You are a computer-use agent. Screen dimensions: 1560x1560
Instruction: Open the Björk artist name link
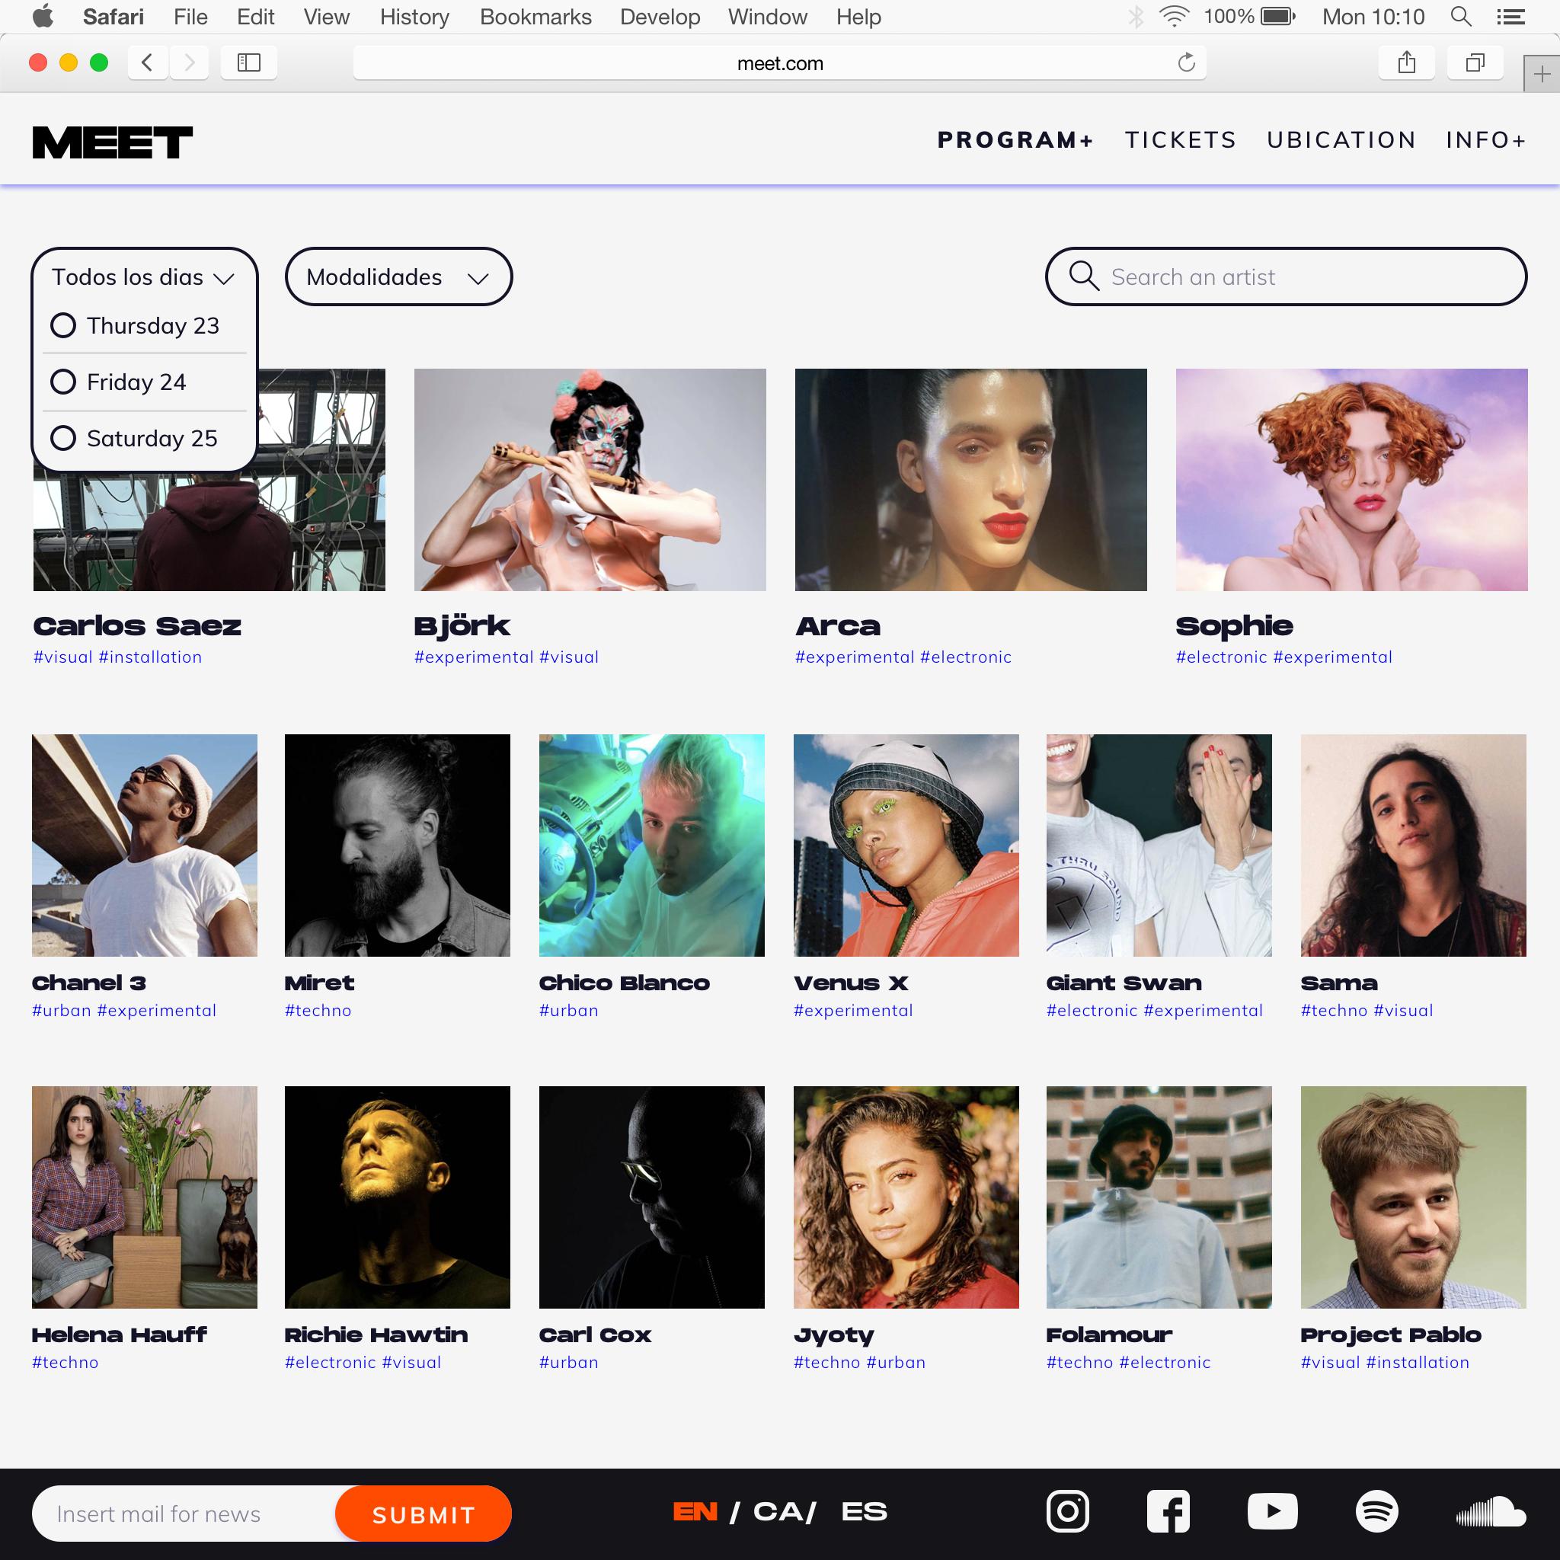(462, 626)
